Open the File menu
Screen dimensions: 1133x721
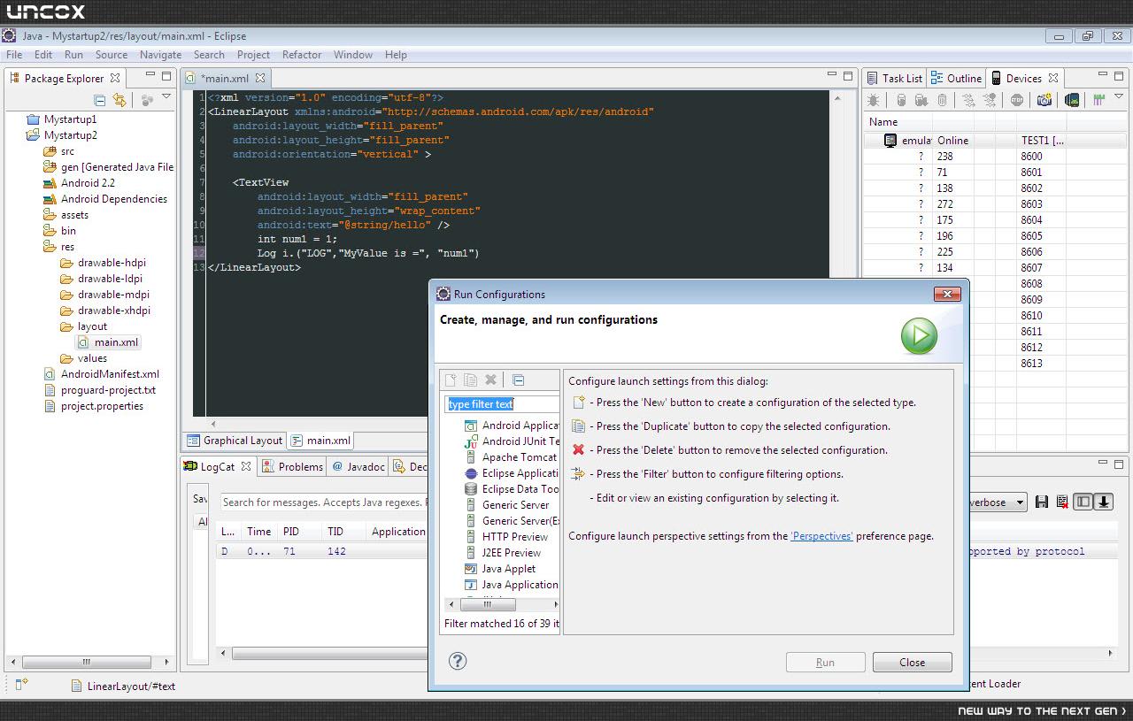click(14, 54)
